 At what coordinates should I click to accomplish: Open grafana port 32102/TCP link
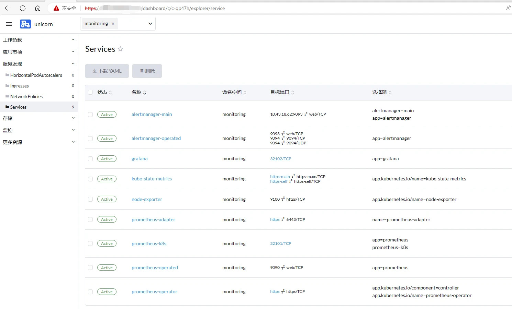(281, 159)
